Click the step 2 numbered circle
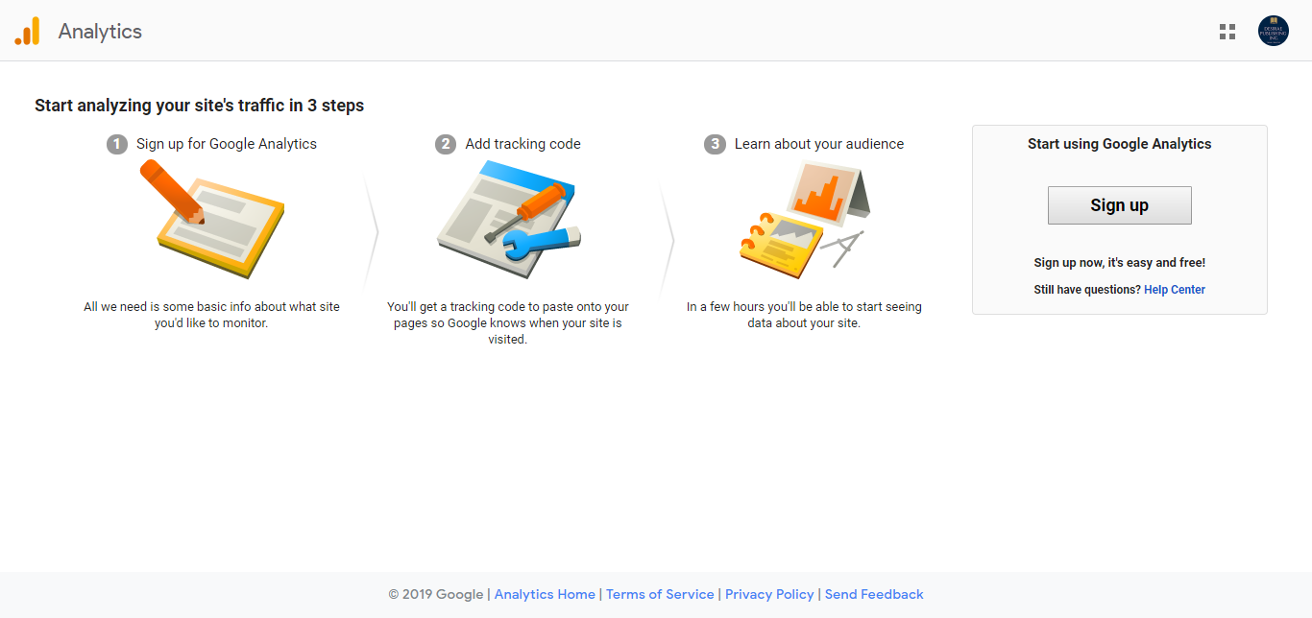 click(446, 144)
